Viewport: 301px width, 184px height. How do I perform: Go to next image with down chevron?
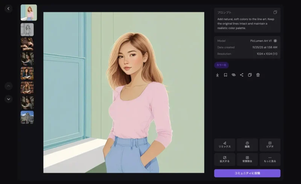pos(9,99)
